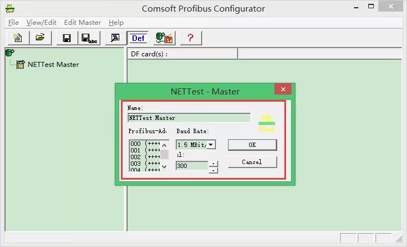Increase the 300 value with spinner up

[213, 164]
